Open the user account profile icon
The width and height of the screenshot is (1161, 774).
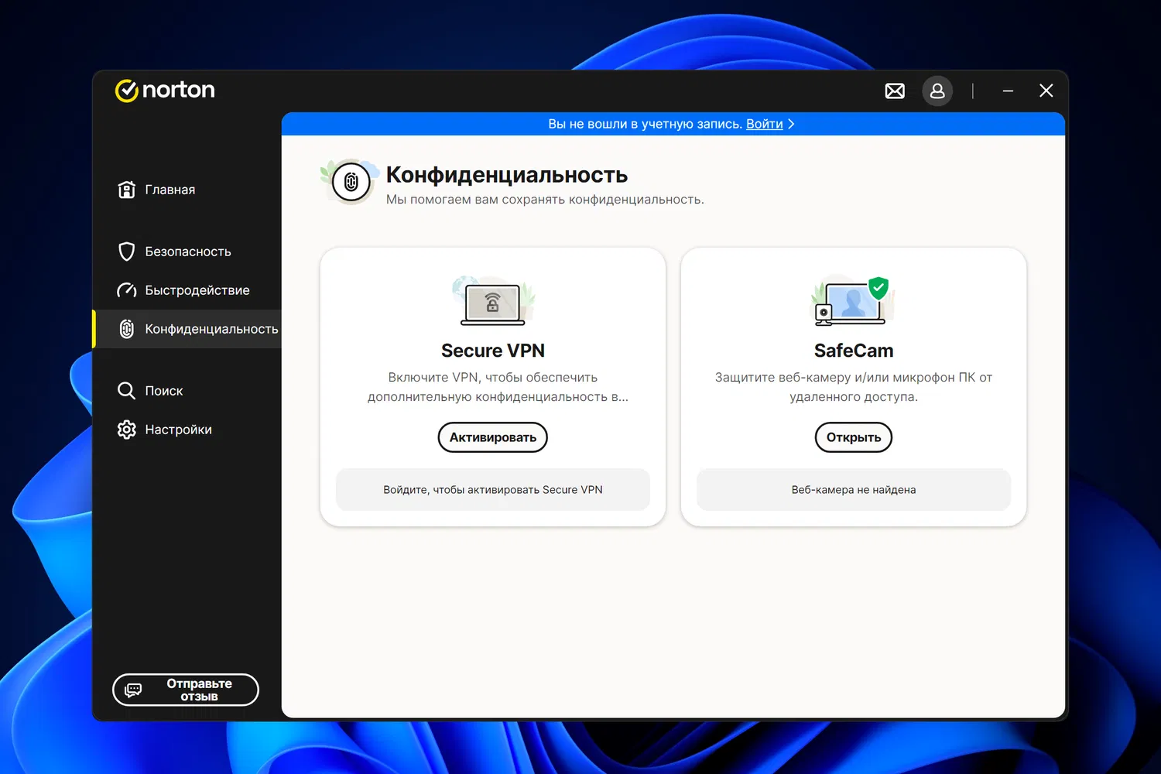(937, 91)
